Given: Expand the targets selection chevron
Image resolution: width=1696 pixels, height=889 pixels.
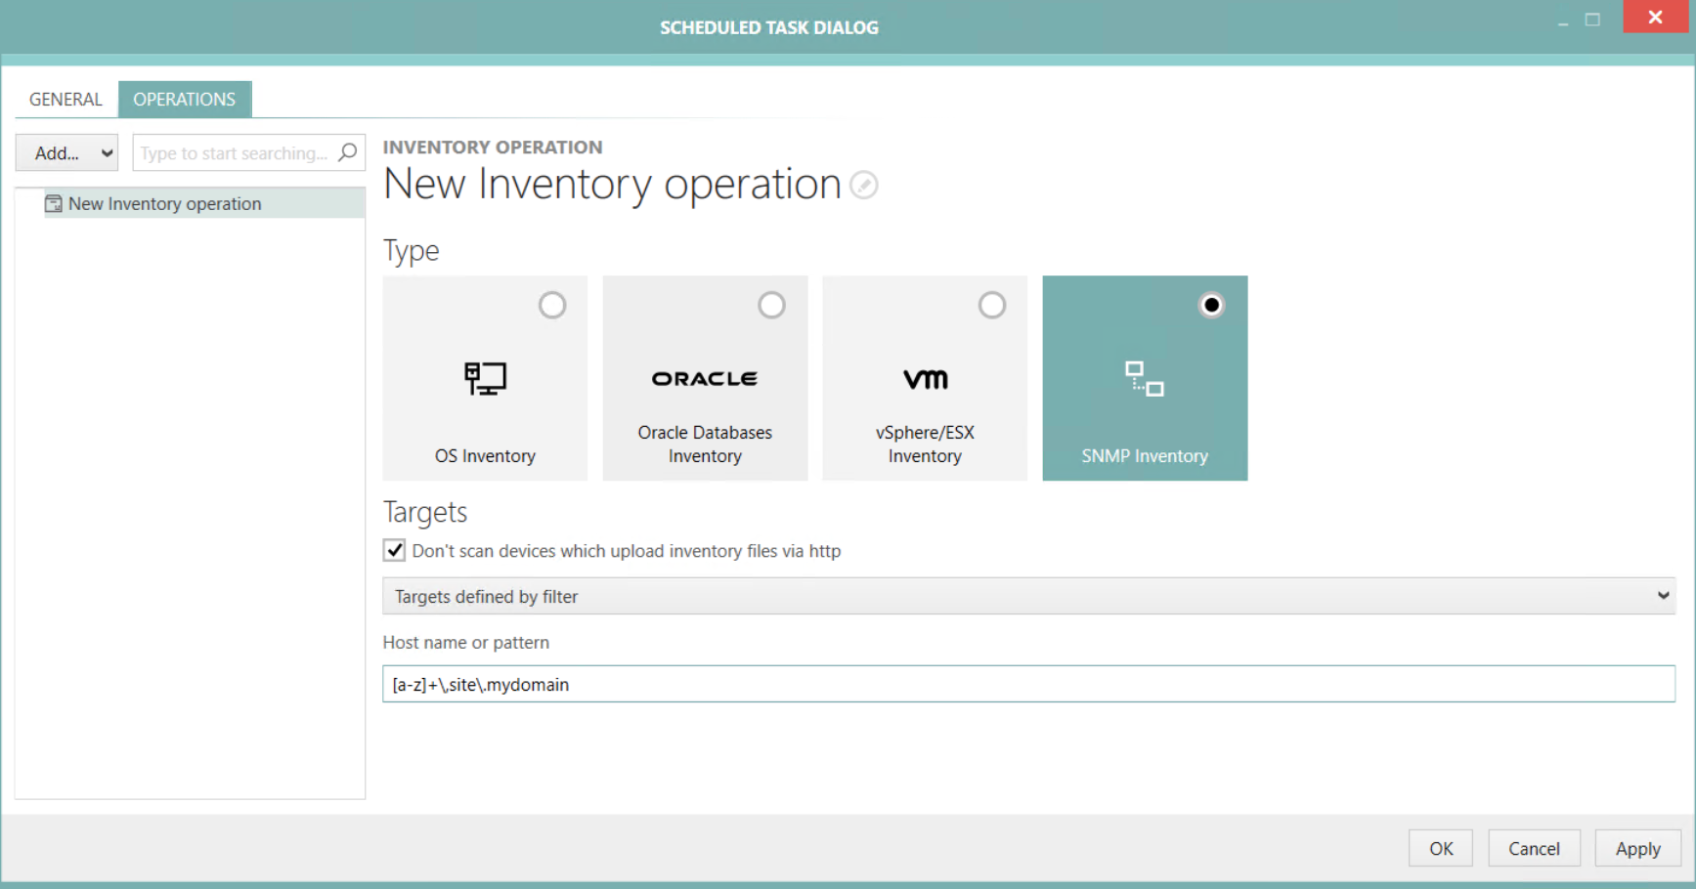Looking at the screenshot, I should [1663, 596].
